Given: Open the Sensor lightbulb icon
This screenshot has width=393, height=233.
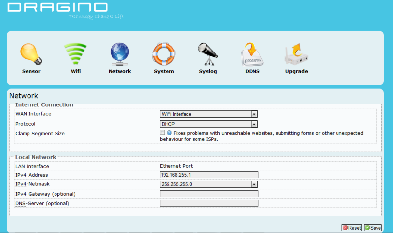Looking at the screenshot, I should (31, 54).
